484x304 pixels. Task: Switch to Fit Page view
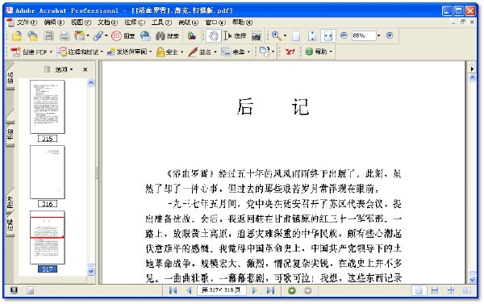click(312, 36)
